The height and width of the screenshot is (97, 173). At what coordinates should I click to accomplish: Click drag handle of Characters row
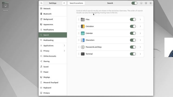79,40
